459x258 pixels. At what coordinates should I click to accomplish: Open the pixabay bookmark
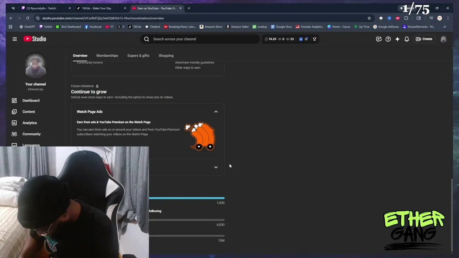pyautogui.click(x=260, y=27)
